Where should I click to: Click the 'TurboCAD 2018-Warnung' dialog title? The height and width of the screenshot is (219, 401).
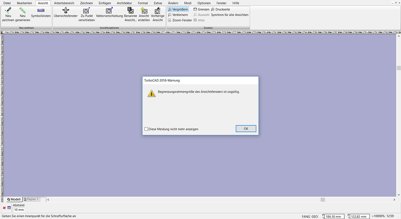point(162,81)
